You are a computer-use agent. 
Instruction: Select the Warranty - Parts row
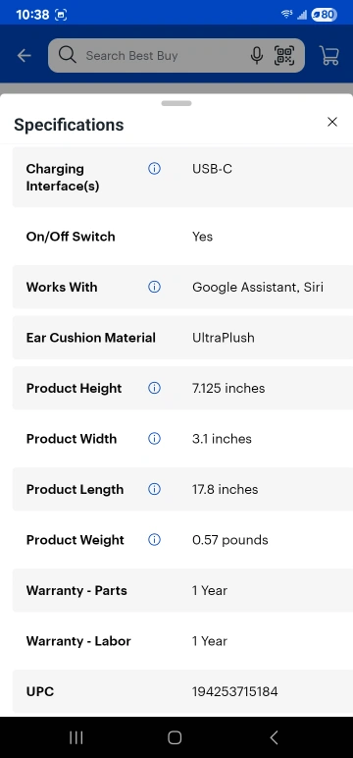[182, 590]
